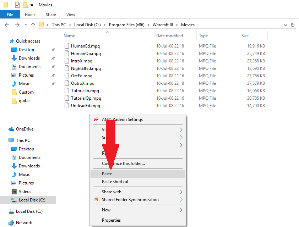The height and width of the screenshot is (227, 299).
Task: Select the HumanEd.mpq file icon
Action: 67,46
